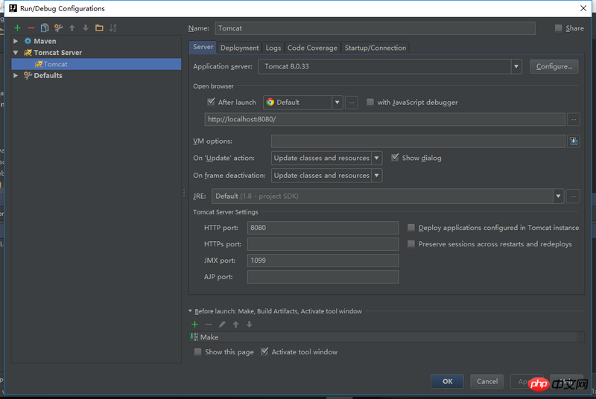Click the Make task icon in the list
The image size is (596, 399).
click(194, 337)
